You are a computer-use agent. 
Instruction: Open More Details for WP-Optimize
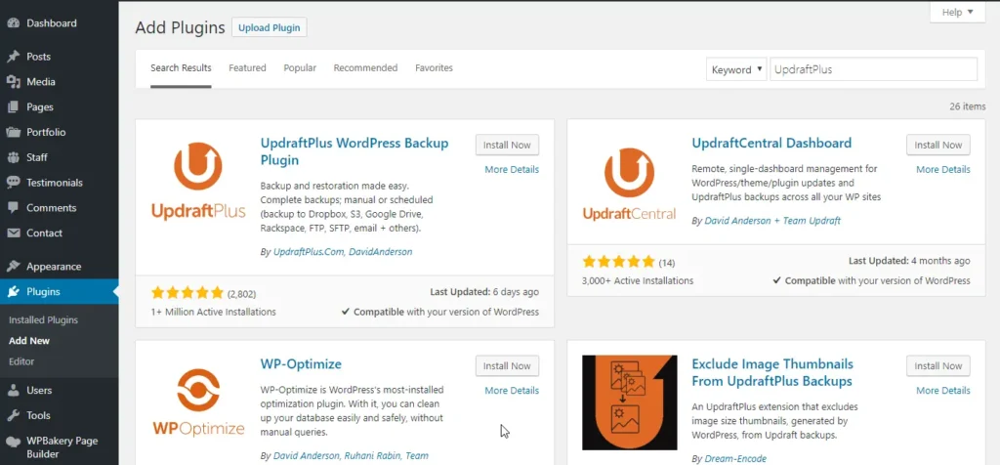pyautogui.click(x=512, y=391)
